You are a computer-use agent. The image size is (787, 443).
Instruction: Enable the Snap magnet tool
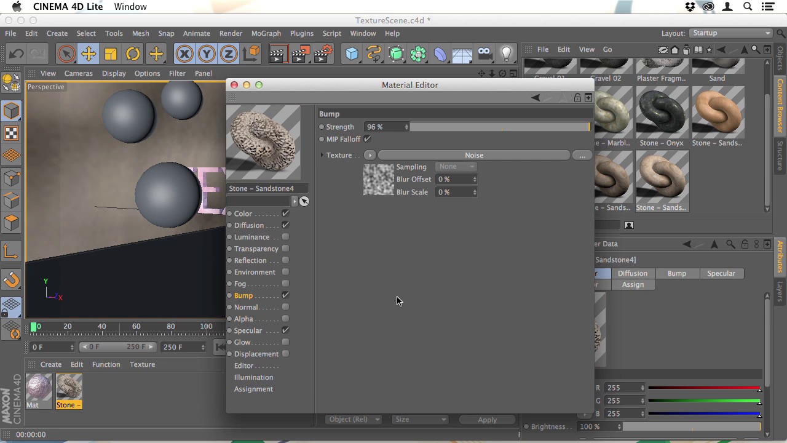point(12,281)
